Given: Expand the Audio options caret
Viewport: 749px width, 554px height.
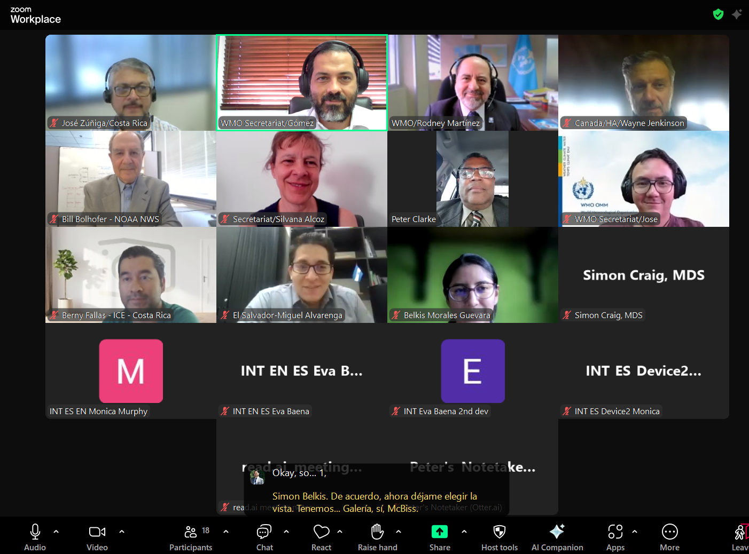Looking at the screenshot, I should click(56, 532).
